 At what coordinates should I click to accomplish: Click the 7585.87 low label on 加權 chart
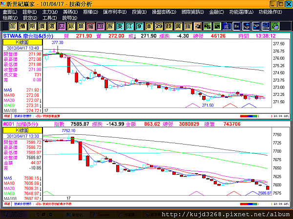265,193
